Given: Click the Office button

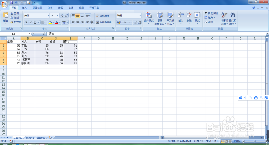Looking at the screenshot, I should (4, 4).
